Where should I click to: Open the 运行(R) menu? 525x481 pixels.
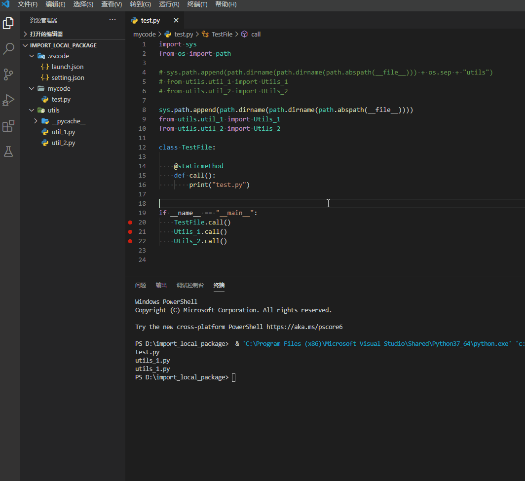pyautogui.click(x=169, y=4)
